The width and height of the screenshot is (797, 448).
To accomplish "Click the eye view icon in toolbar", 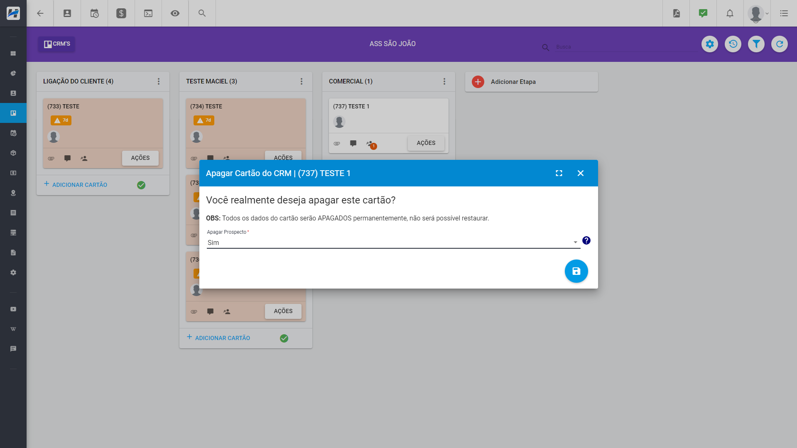I will 175,13.
